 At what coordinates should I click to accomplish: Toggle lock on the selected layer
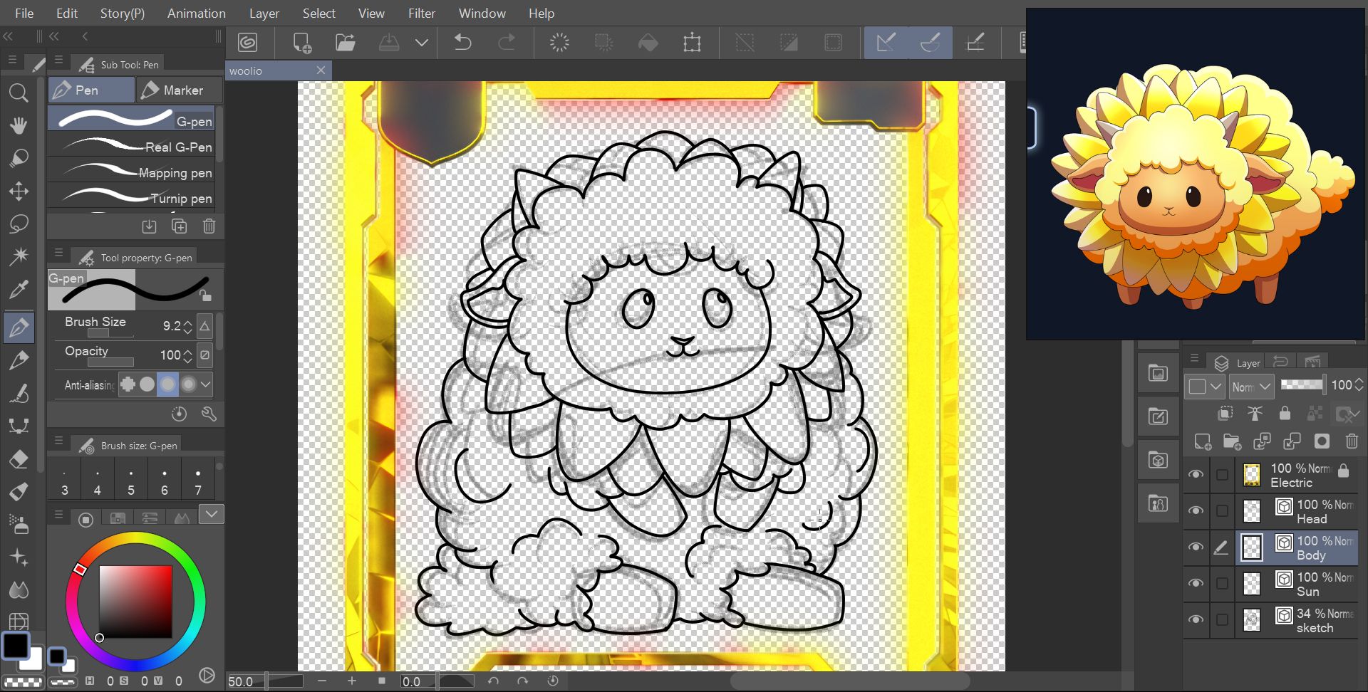click(1285, 413)
